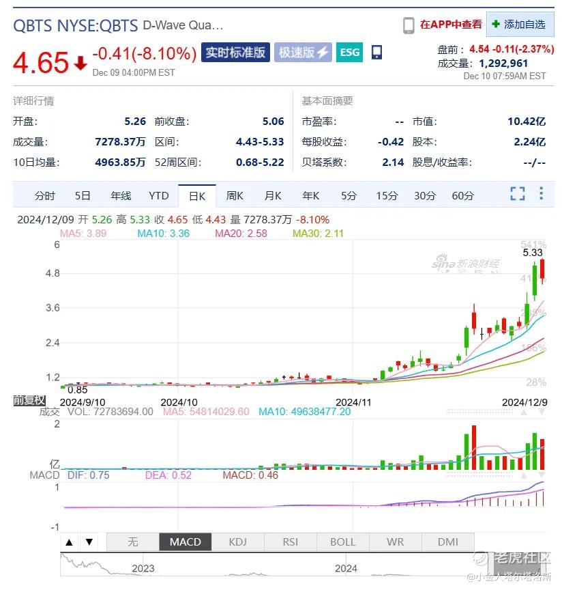
Task: Click the up triangle indicator button
Action: pos(69,542)
